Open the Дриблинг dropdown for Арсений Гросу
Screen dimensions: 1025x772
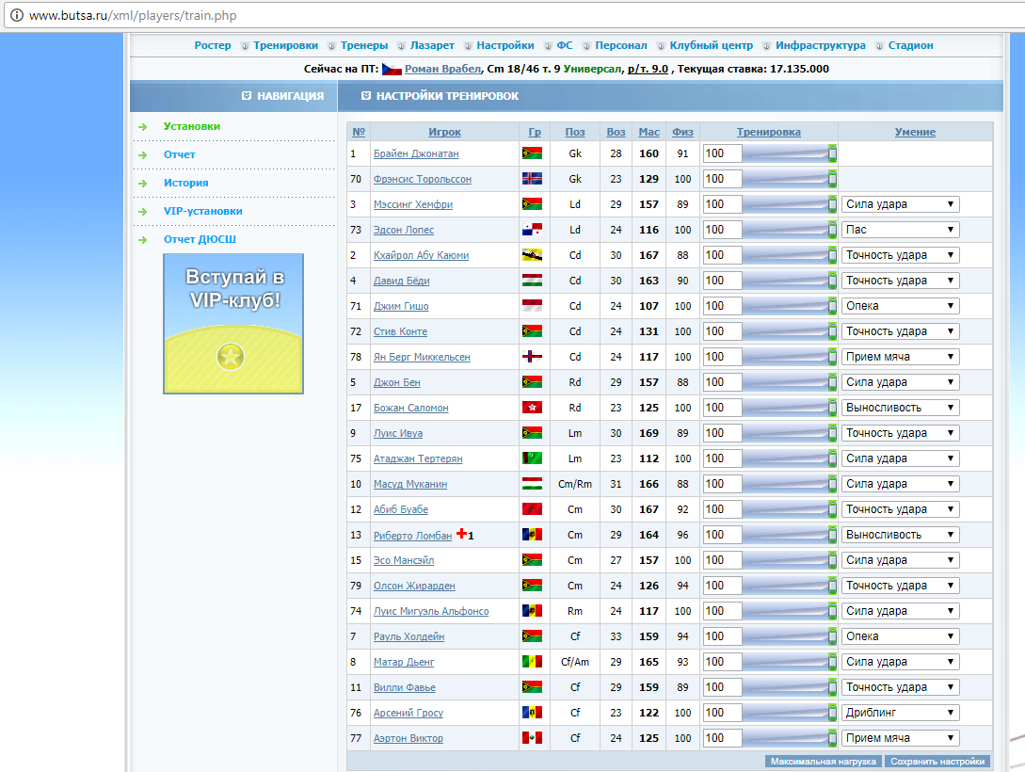(900, 713)
